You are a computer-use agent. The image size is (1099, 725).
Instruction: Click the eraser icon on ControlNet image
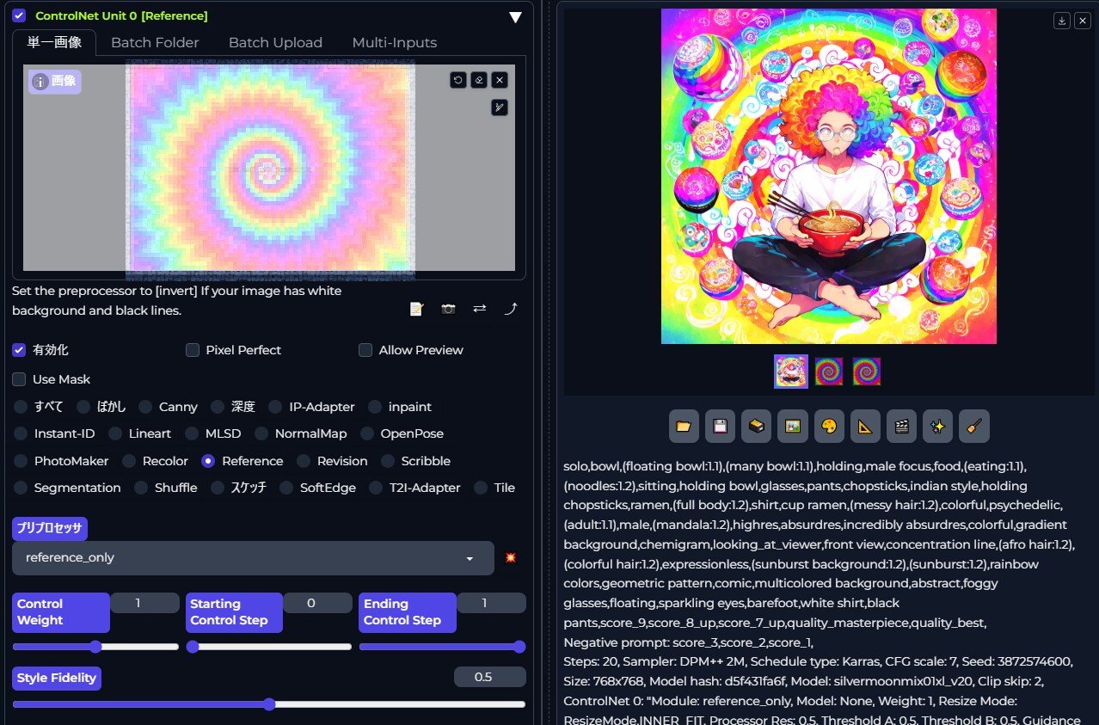click(479, 80)
